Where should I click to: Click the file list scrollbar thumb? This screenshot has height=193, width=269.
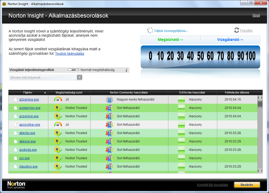(260, 104)
